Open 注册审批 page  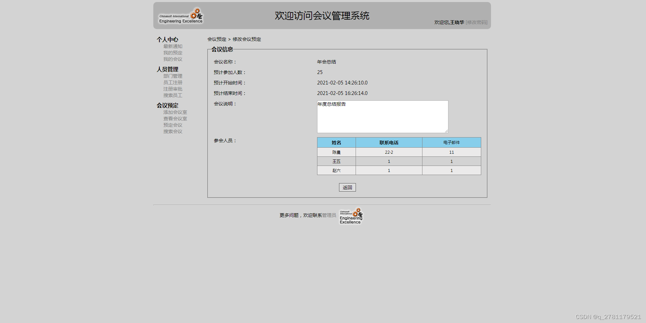point(173,89)
